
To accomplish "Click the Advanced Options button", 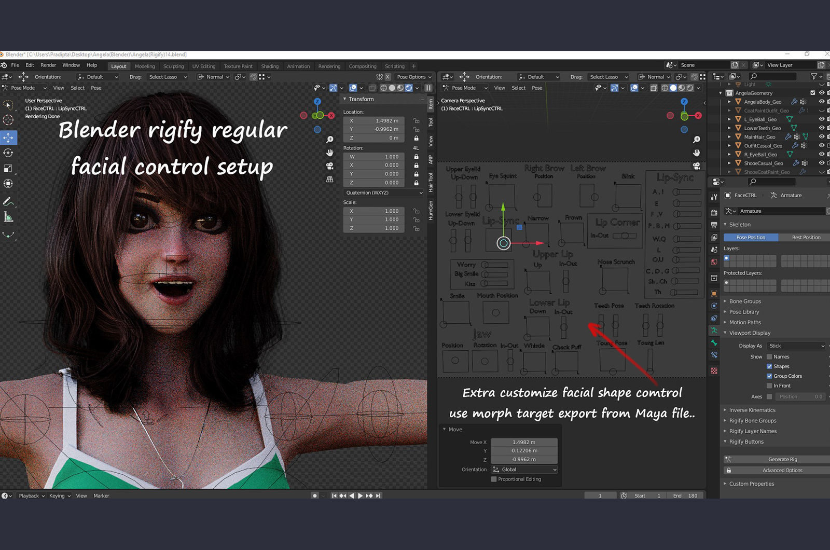I will (777, 471).
